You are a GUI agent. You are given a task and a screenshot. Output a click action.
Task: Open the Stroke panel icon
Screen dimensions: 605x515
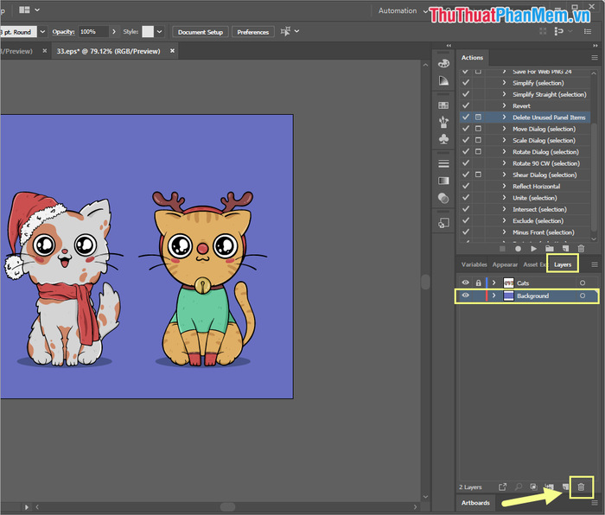coord(443,163)
